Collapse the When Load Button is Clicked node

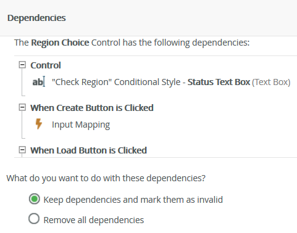[x=22, y=150]
